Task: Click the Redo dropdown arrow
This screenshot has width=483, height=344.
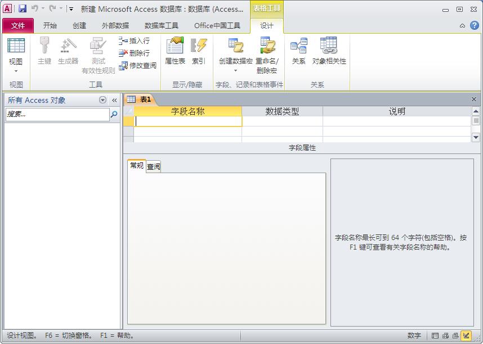Action: tap(61, 8)
